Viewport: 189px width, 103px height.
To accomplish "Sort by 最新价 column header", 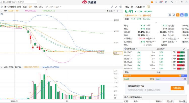I will (159, 101).
